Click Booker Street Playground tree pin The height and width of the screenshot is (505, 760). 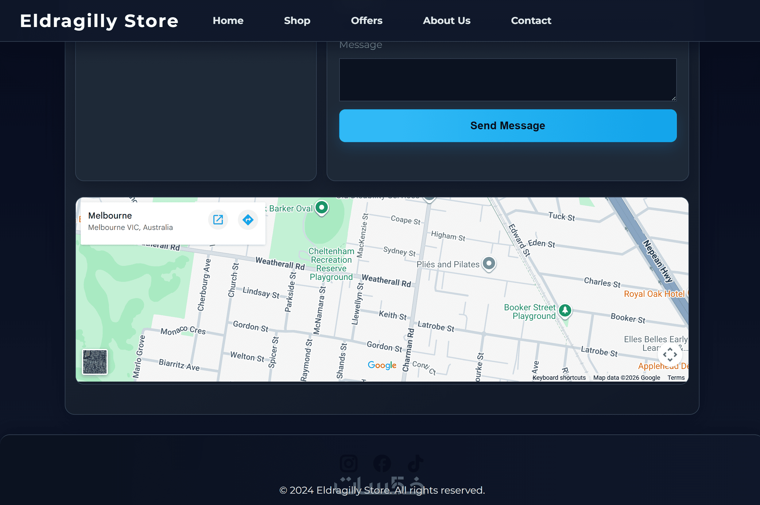click(565, 310)
